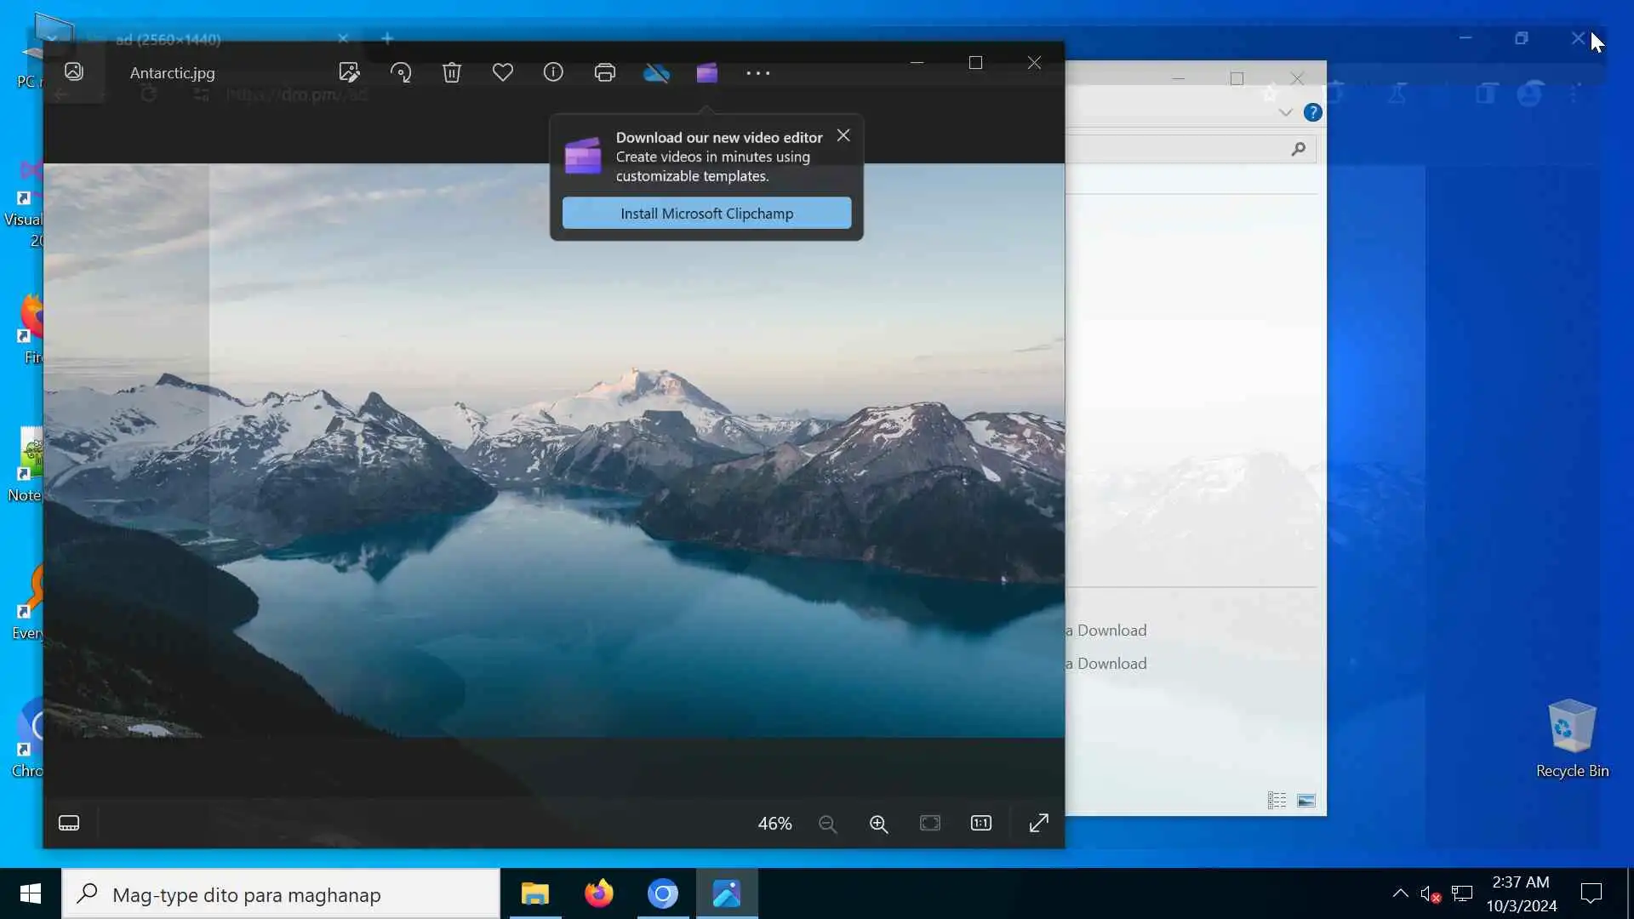The width and height of the screenshot is (1634, 919).
Task: Rotate the Antarctic.jpg photo
Action: tap(401, 72)
